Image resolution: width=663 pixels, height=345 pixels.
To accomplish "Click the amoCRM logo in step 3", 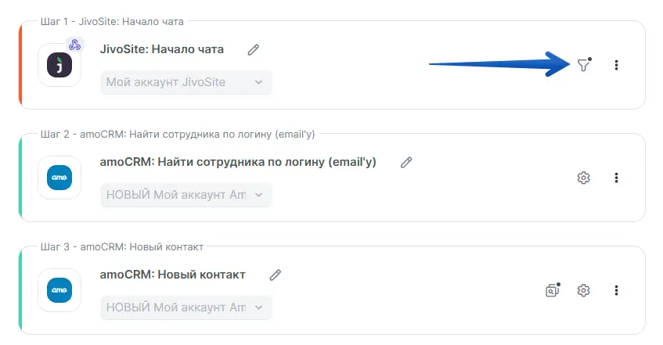I will [59, 290].
